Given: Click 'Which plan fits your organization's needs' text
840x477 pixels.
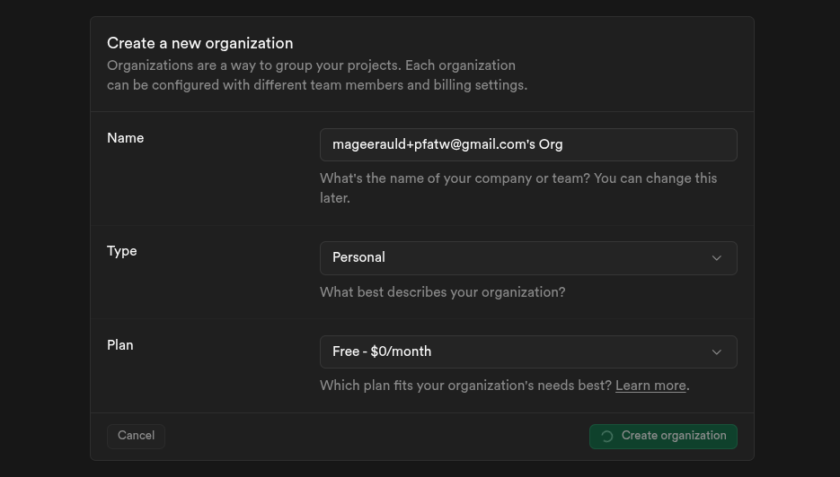Looking at the screenshot, I should click(466, 386).
